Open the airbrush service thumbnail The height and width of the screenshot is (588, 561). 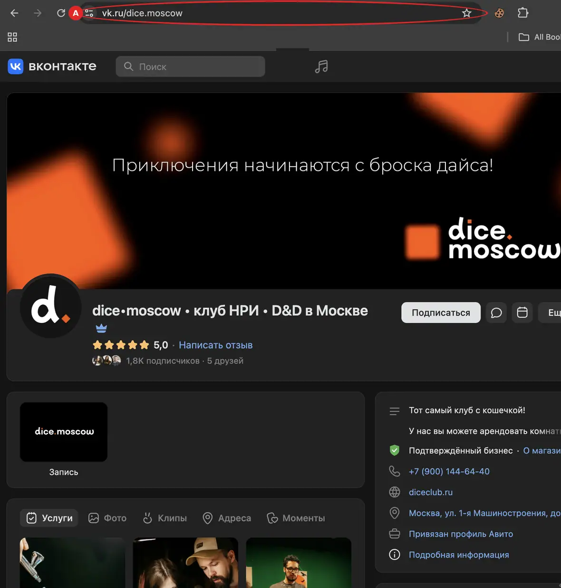tap(72, 563)
